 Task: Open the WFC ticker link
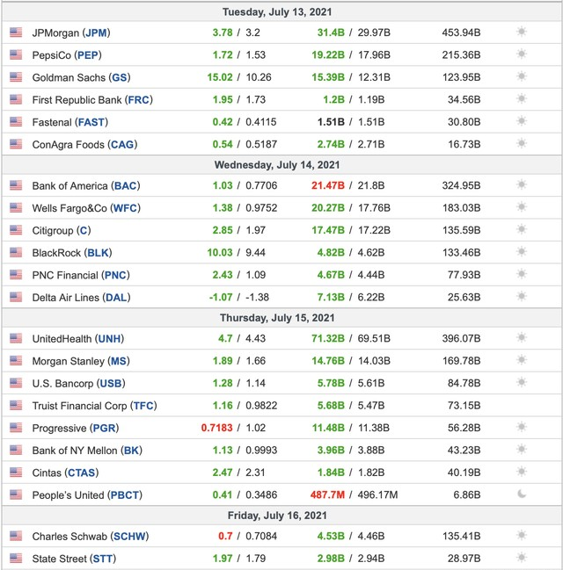click(x=125, y=208)
